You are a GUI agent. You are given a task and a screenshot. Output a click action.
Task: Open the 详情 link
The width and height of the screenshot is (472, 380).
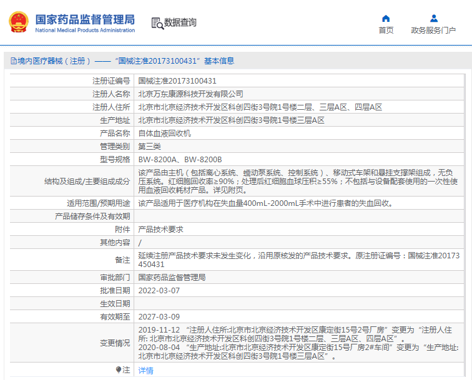coord(145,371)
